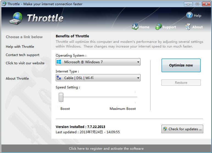
Task: Expand the Internet Type dropdown arrow
Action: [x=138, y=78]
